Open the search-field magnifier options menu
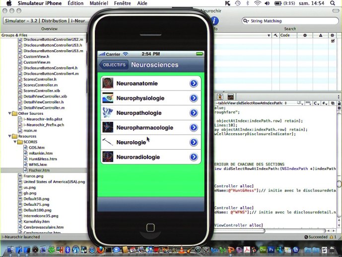The width and height of the screenshot is (342, 257). [246, 21]
